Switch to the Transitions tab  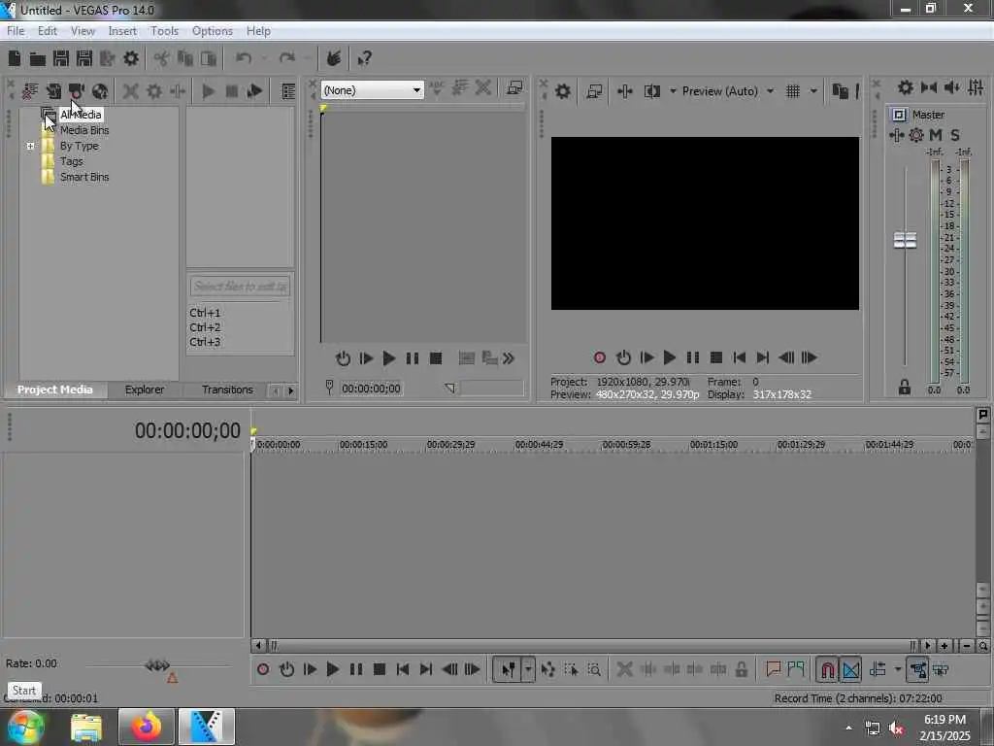227,390
